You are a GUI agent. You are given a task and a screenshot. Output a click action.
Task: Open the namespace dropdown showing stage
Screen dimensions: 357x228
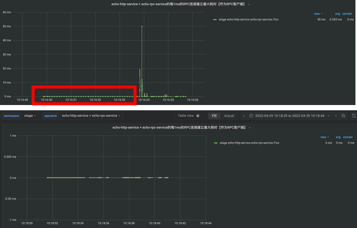(x=30, y=116)
